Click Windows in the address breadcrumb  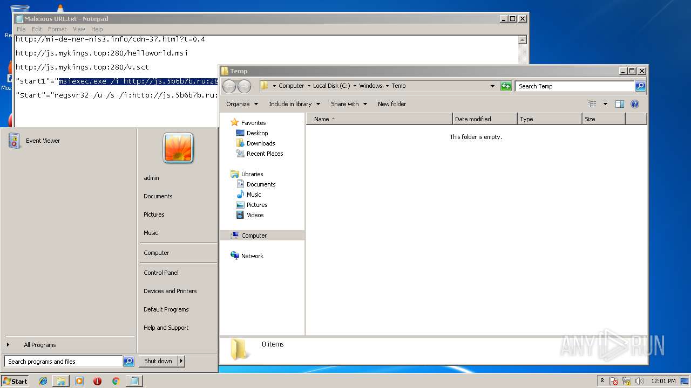(x=371, y=86)
